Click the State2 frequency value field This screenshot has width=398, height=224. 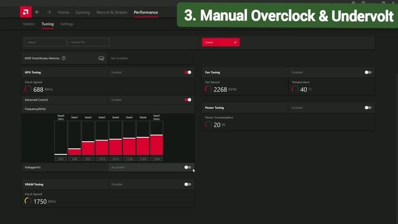[x=88, y=159]
